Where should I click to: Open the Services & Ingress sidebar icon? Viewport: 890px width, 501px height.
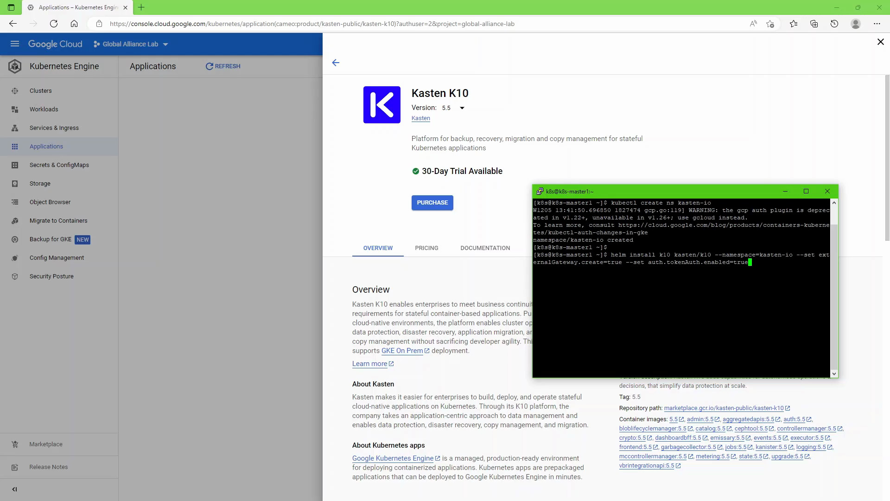(15, 128)
